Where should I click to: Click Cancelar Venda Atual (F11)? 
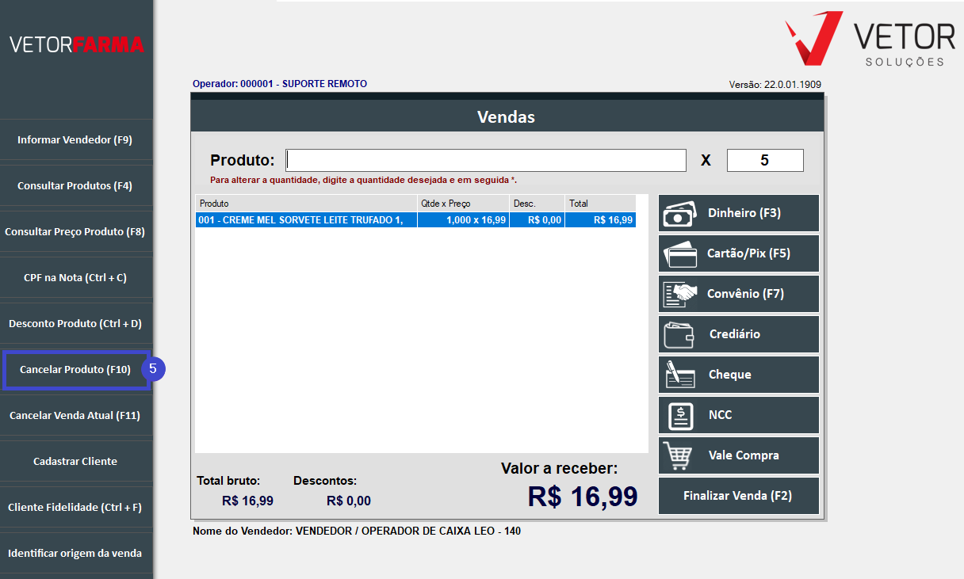pyautogui.click(x=75, y=415)
